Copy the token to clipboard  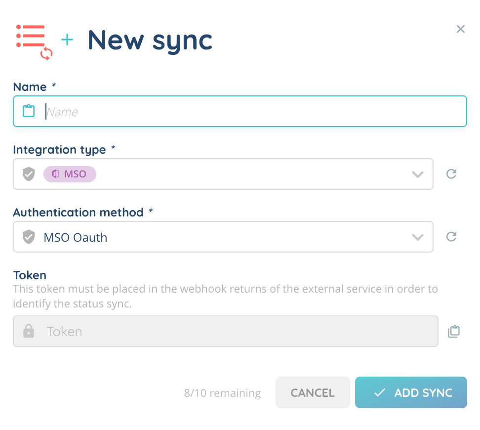point(453,332)
